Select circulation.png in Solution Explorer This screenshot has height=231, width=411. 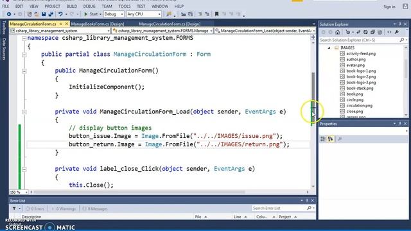click(359, 105)
